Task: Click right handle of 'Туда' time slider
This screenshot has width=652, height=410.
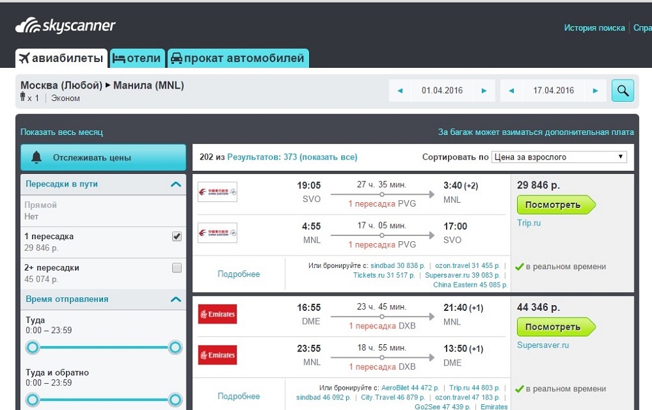Action: 175,347
